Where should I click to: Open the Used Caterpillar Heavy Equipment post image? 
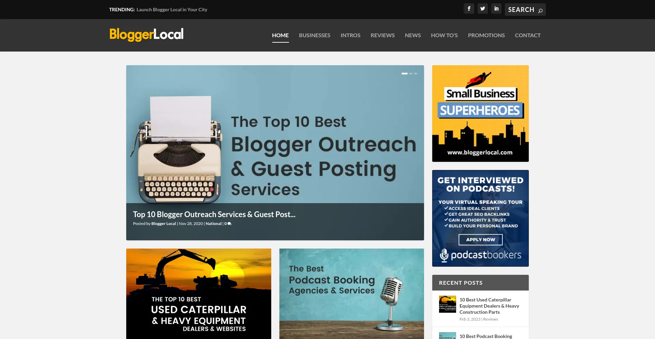tap(199, 294)
